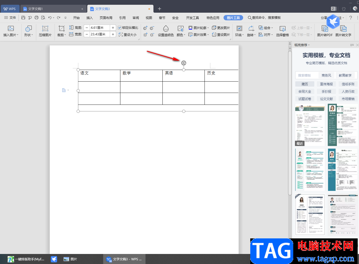Click Picture to PDF (图片转PDF)
This screenshot has height=264, width=359.
(325, 31)
